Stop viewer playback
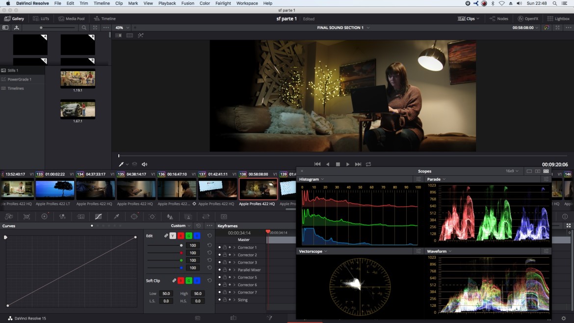The width and height of the screenshot is (574, 323). 338,164
